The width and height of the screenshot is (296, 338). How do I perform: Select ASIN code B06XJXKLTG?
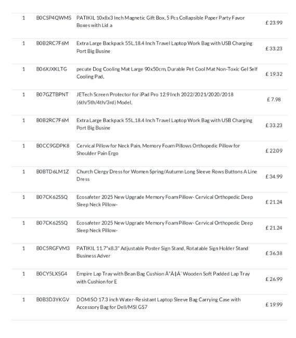52,69
